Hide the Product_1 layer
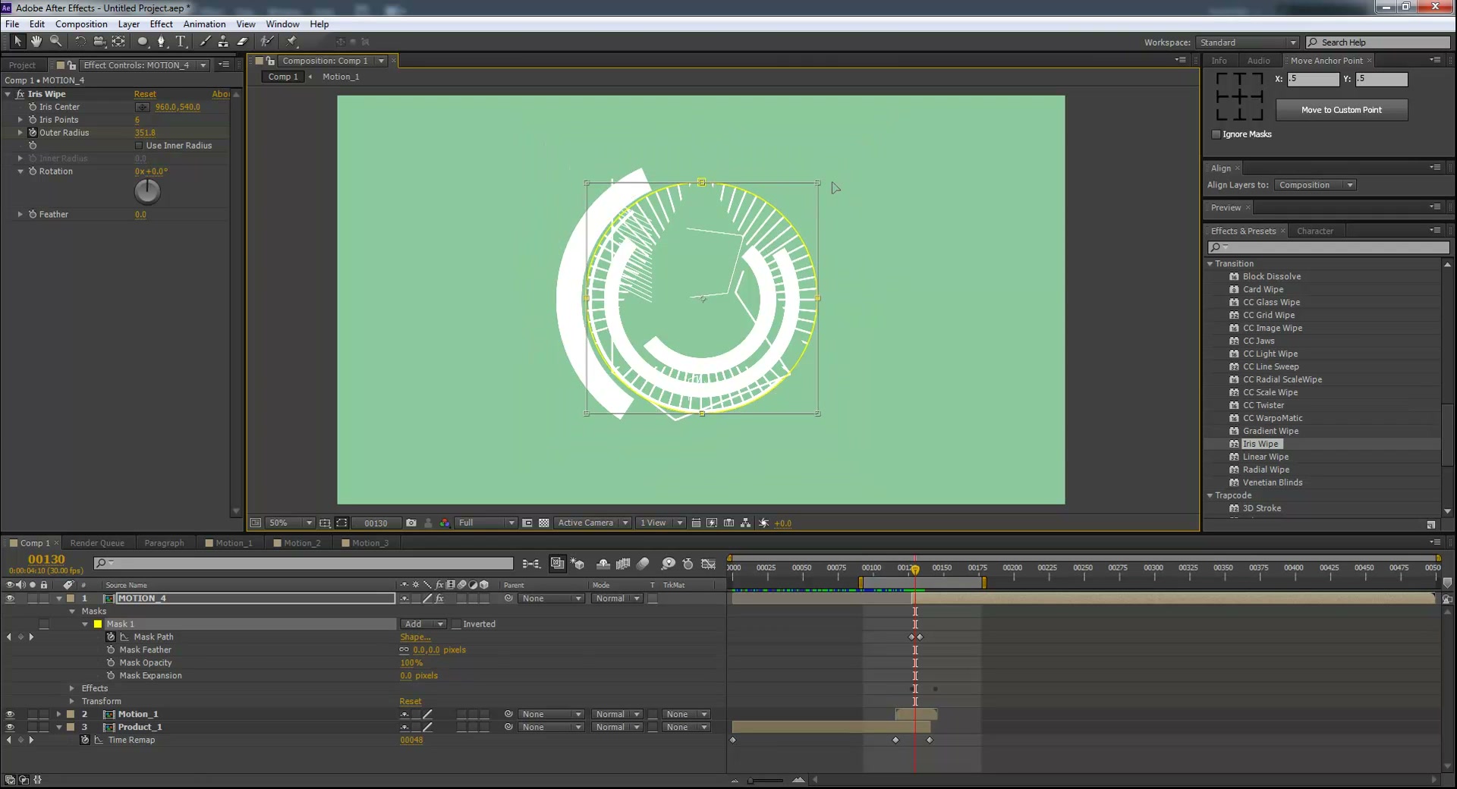The width and height of the screenshot is (1457, 789). (x=10, y=728)
